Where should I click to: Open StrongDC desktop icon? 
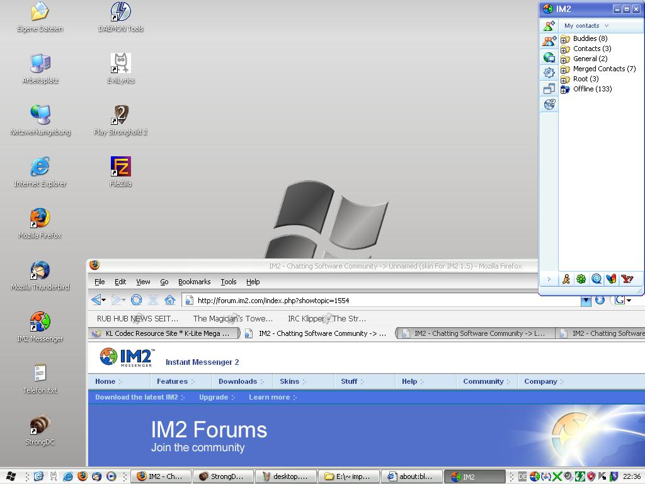click(x=40, y=430)
